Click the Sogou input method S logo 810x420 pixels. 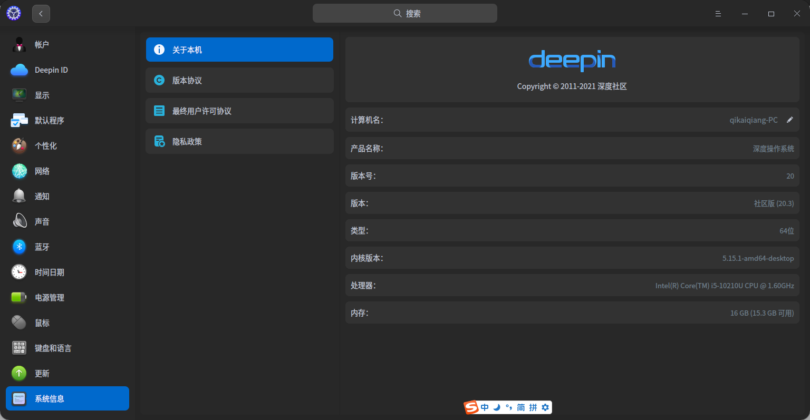tap(471, 407)
